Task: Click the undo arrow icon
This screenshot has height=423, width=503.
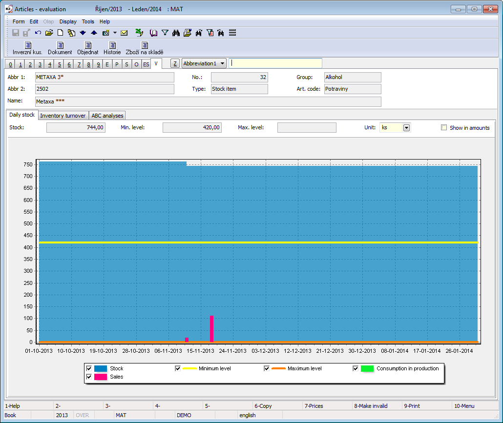Action: click(x=38, y=33)
